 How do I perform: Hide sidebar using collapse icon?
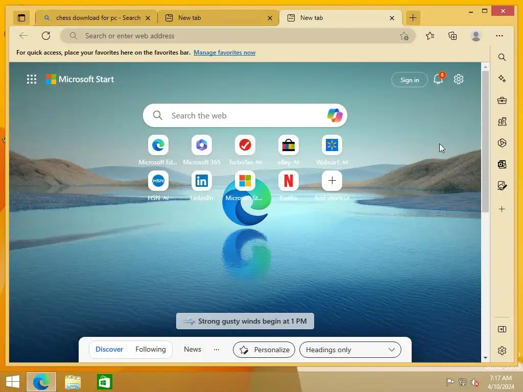[502, 329]
